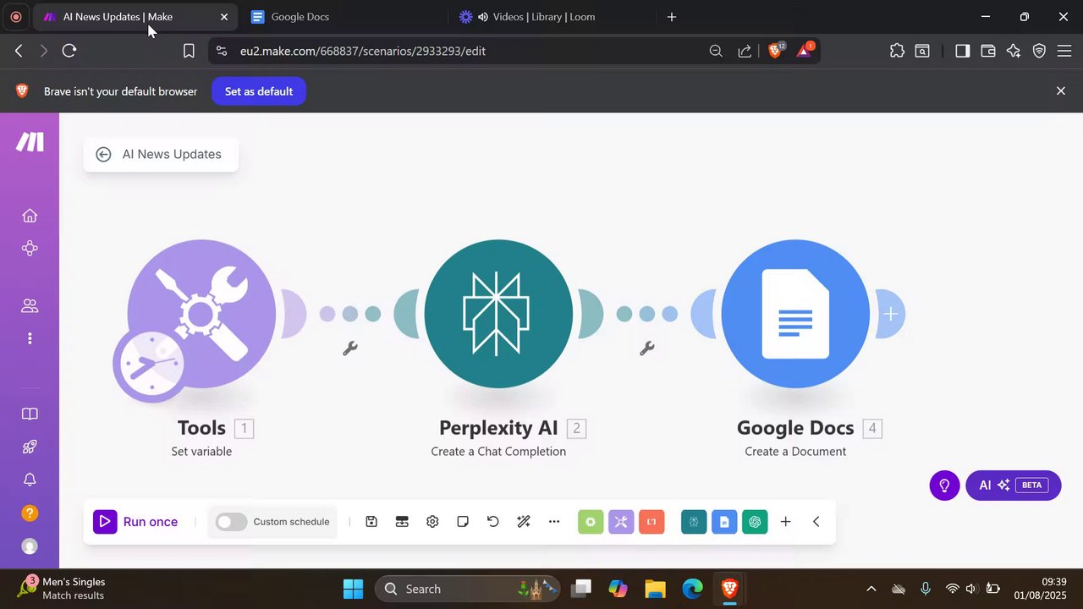Image resolution: width=1083 pixels, height=609 pixels.
Task: Open the orange Help question mark icon
Action: click(x=30, y=513)
